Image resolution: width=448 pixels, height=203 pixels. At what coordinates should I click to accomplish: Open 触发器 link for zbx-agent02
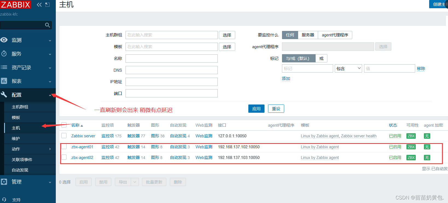click(133, 158)
